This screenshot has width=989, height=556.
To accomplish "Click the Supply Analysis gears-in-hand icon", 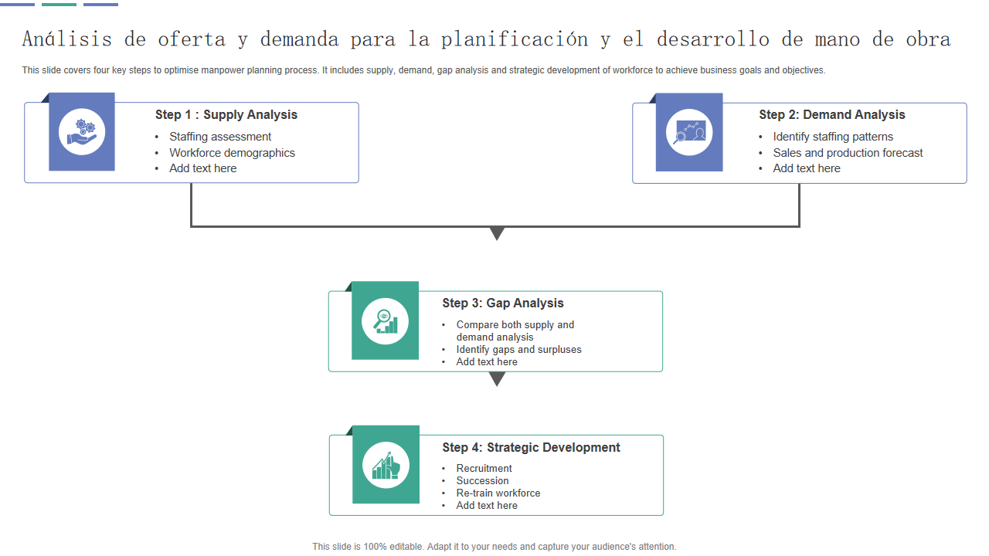I will coord(82,132).
